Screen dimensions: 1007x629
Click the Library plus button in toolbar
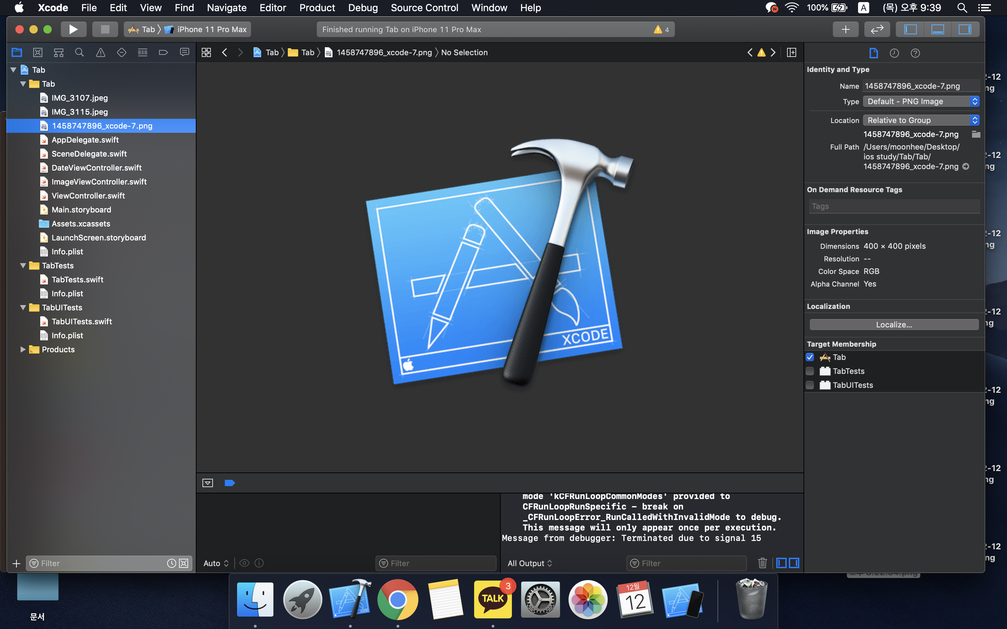[845, 29]
